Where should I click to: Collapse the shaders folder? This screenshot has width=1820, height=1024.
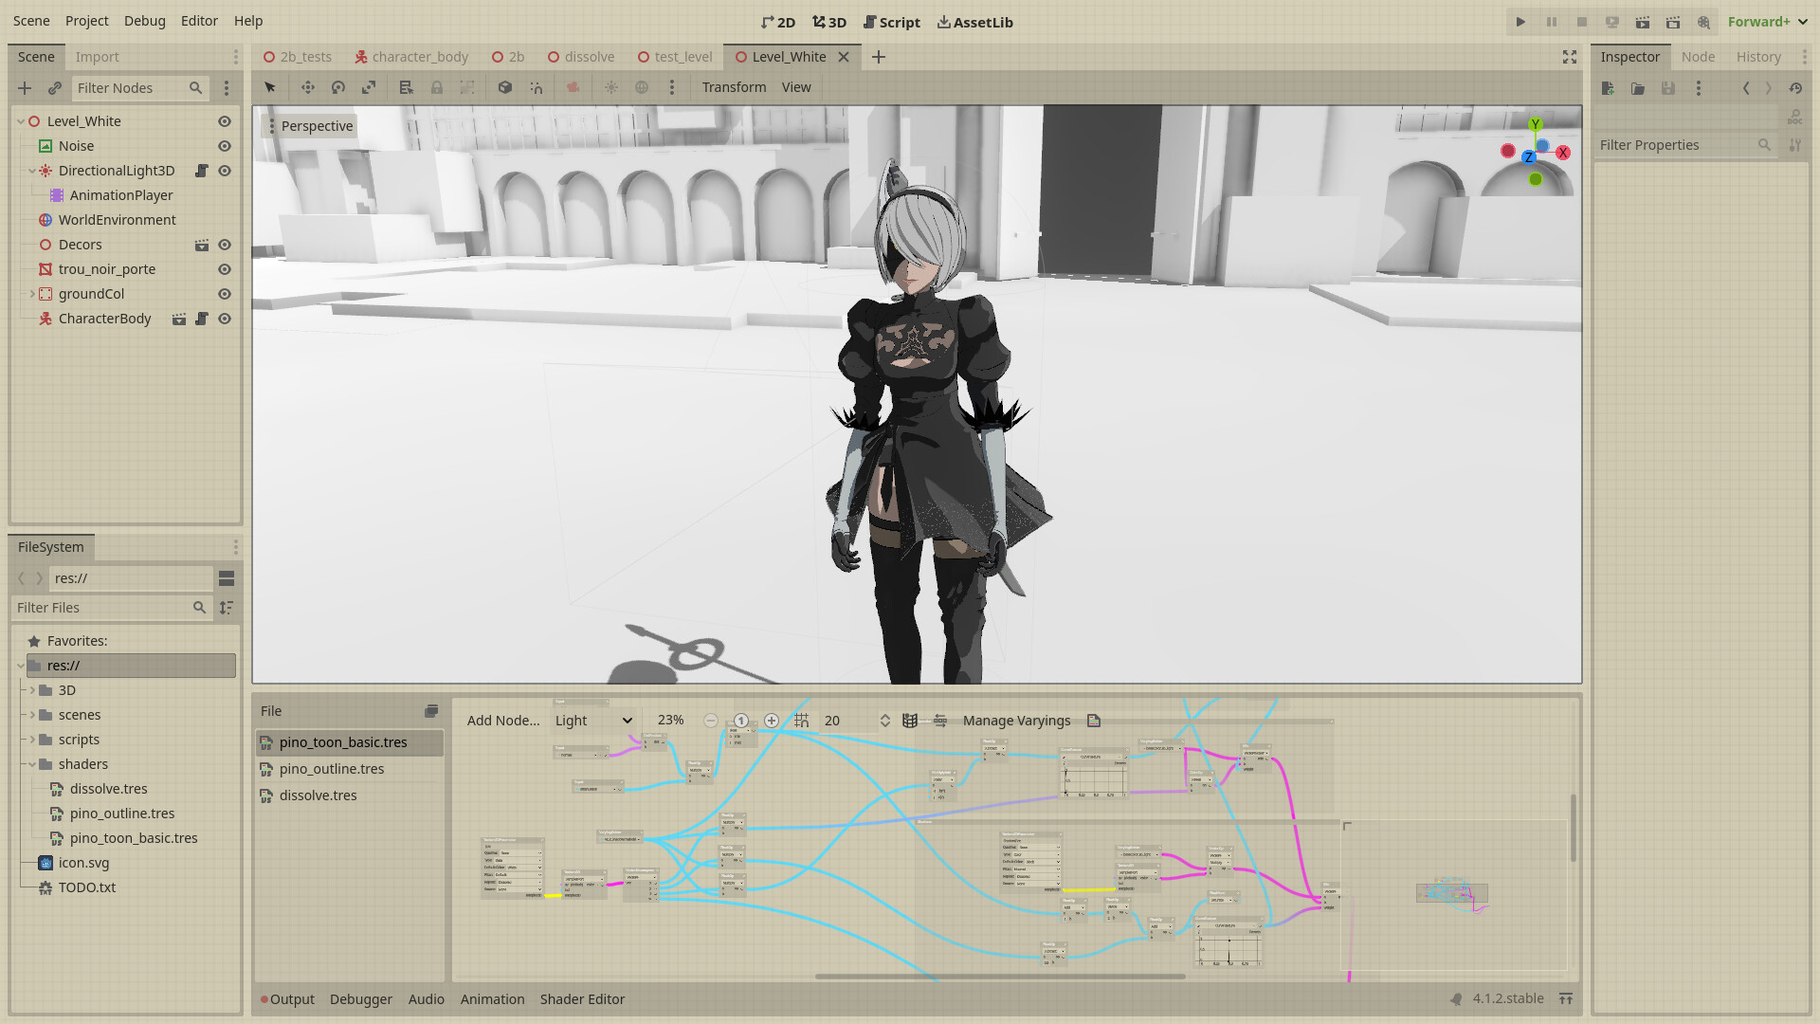pos(32,764)
